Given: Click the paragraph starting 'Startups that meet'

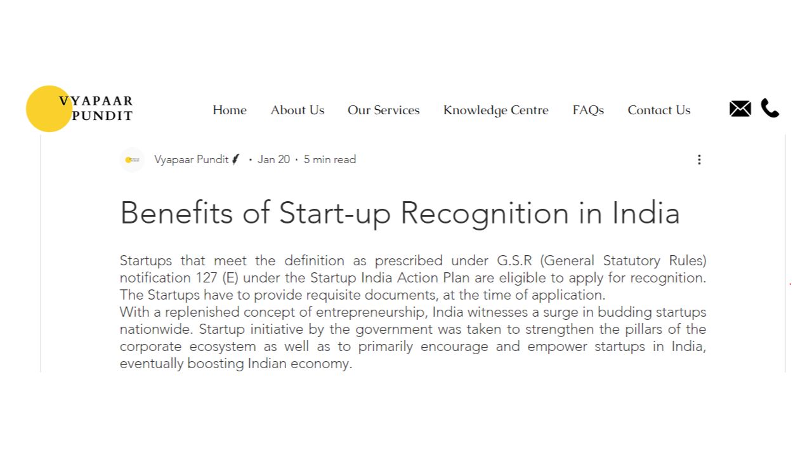Looking at the screenshot, I should point(412,269).
